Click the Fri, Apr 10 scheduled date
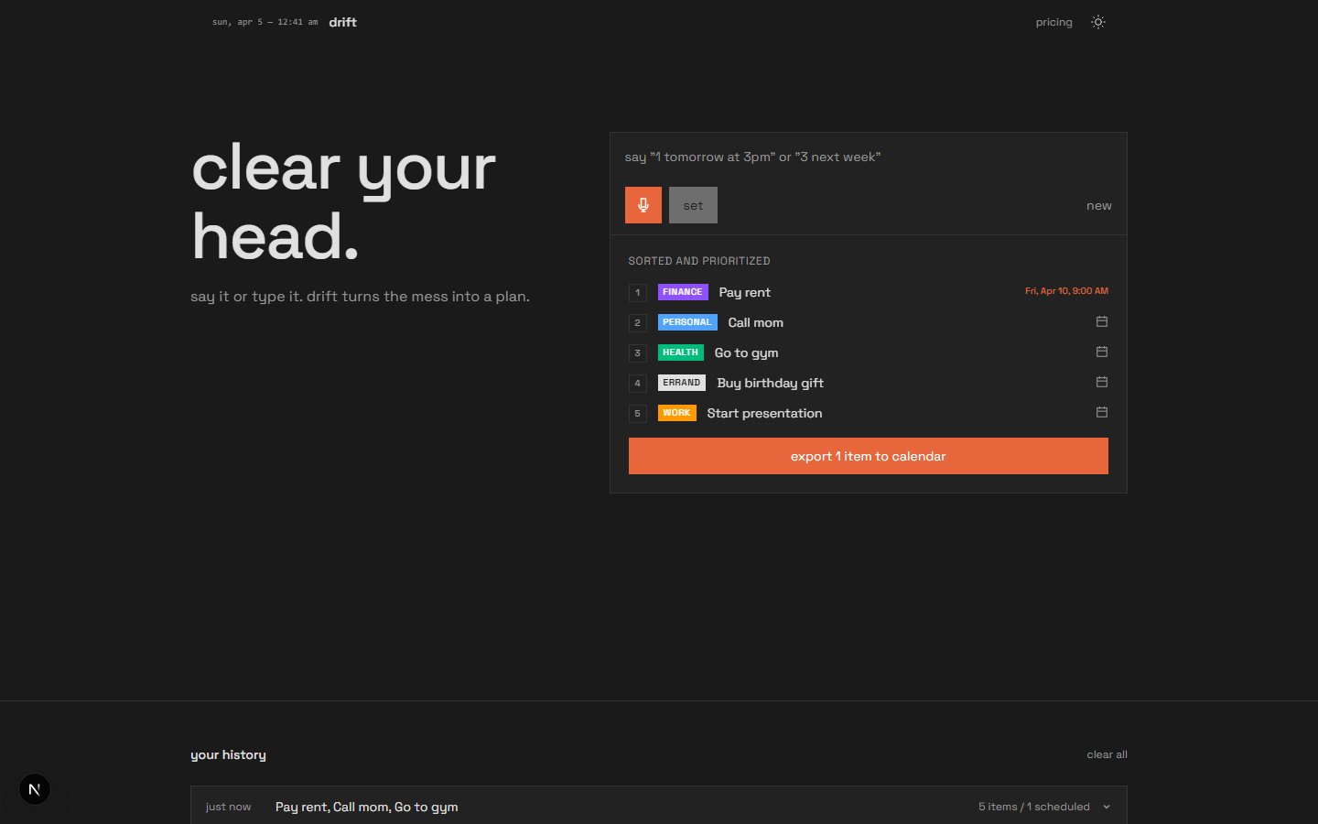 coord(1066,291)
